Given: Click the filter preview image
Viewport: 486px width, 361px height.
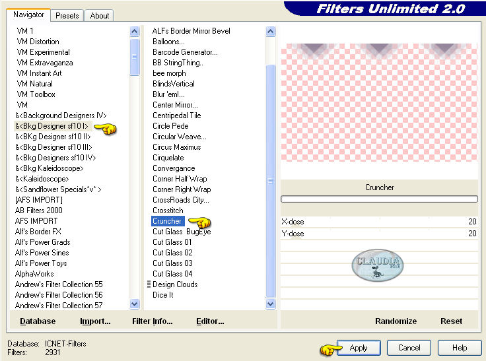Looking at the screenshot, I should pos(379,102).
